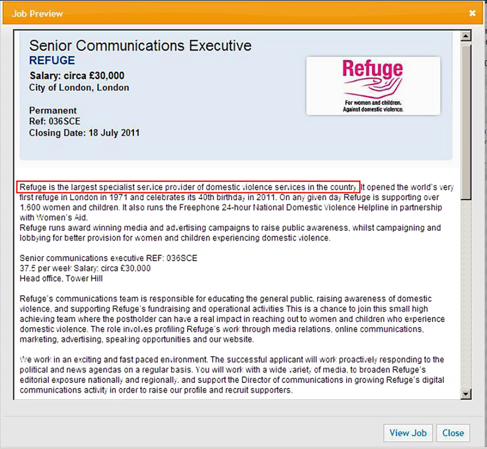Screen dimensions: 487x449
Task: Click the City of London, London location text
Action: (x=79, y=88)
